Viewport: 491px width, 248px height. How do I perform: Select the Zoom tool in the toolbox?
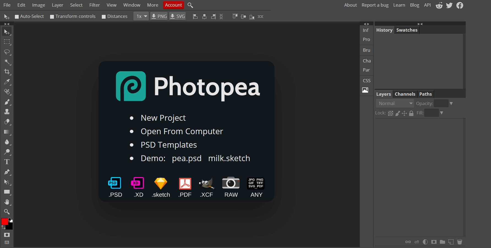[7, 212]
